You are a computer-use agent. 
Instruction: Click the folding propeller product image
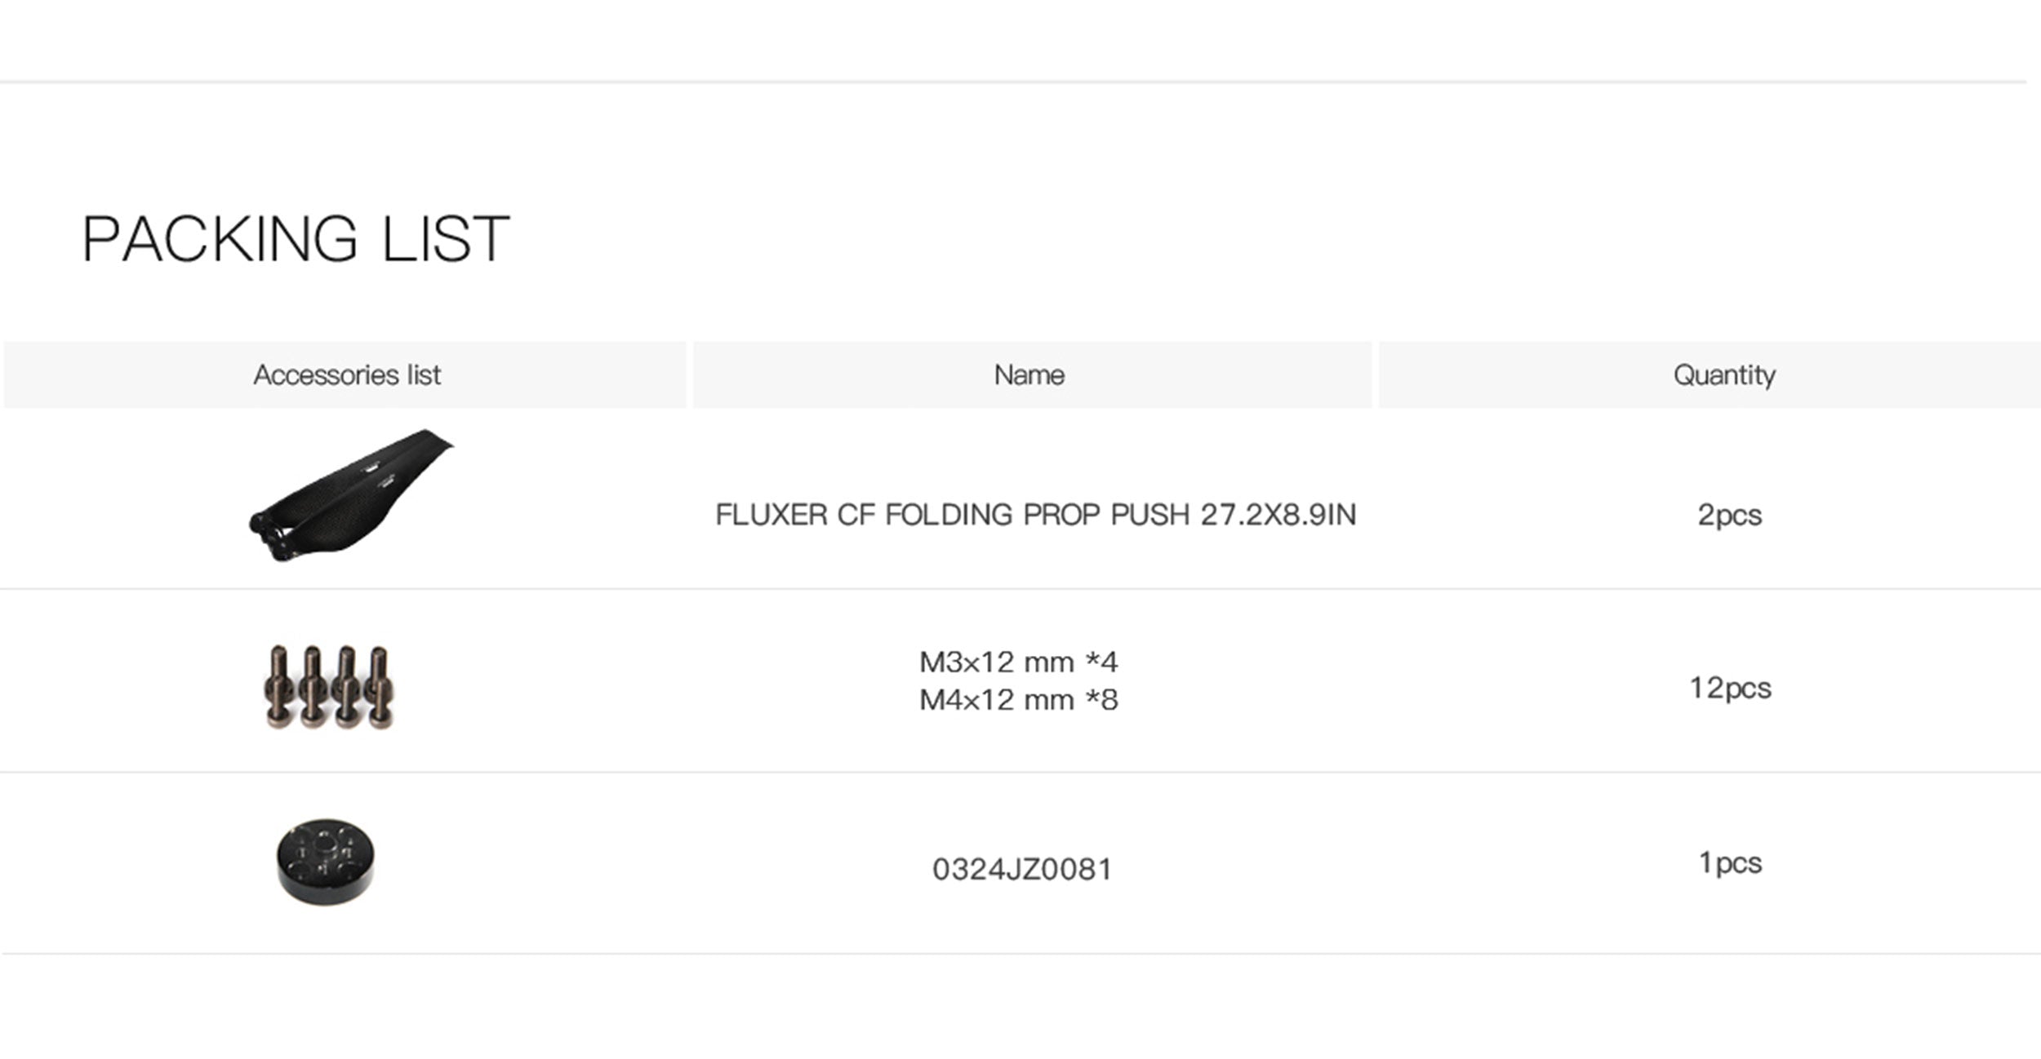click(x=349, y=494)
